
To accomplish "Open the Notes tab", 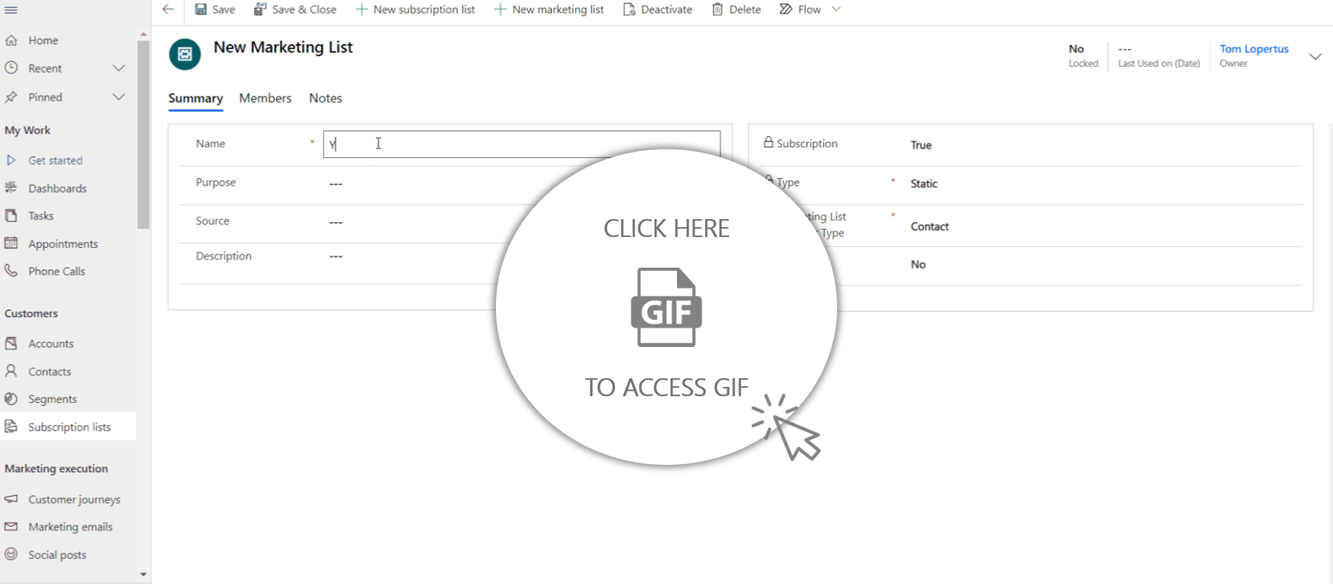I will pos(325,99).
